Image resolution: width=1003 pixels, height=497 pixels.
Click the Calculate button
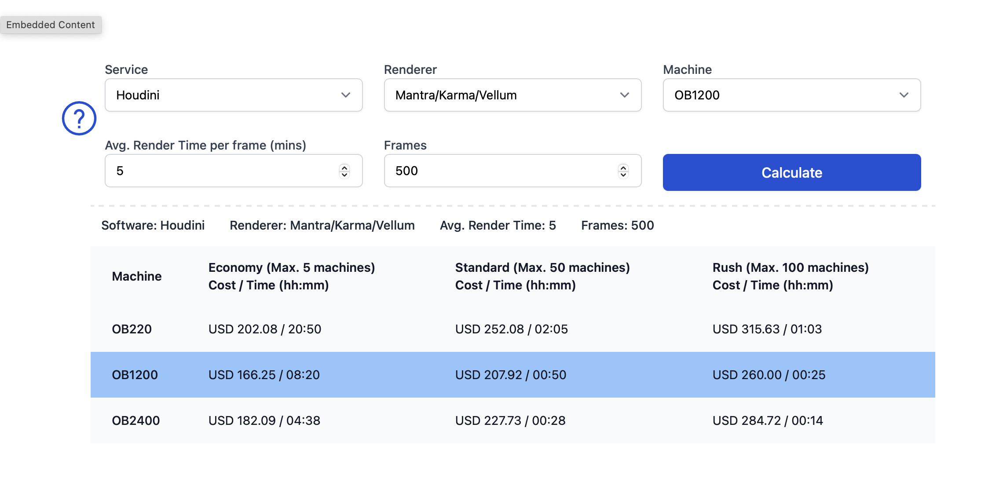[x=792, y=172]
